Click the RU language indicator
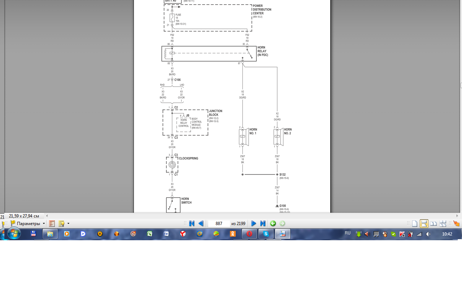462x289 pixels. coord(348,233)
